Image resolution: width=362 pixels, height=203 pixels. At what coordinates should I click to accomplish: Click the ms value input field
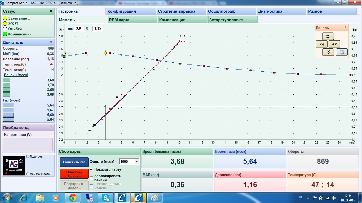coord(78,29)
